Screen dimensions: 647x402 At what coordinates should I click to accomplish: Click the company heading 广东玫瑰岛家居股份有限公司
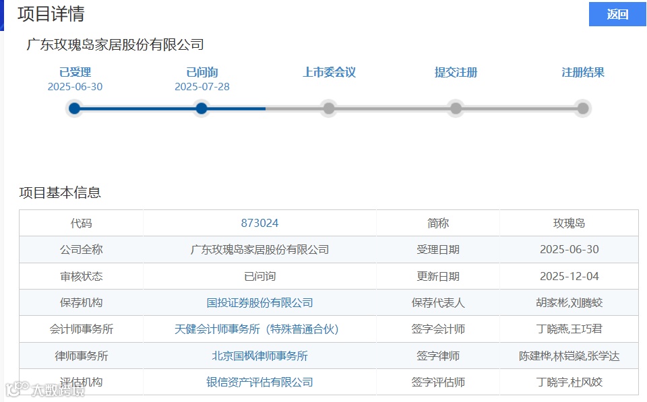[115, 44]
